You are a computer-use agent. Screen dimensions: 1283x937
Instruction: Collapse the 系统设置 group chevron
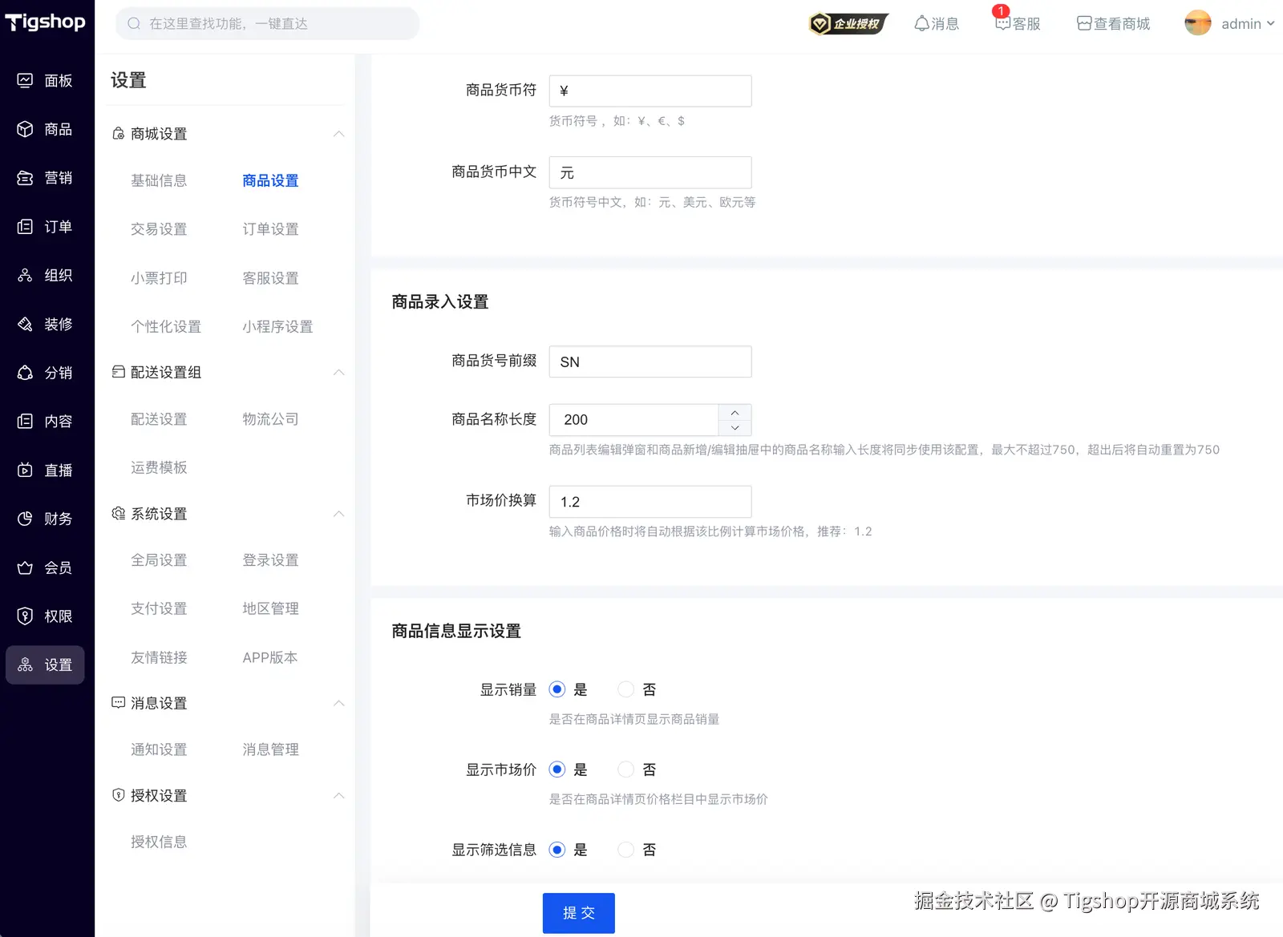click(339, 513)
